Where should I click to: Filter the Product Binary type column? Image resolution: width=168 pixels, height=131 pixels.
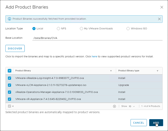coord(157,71)
